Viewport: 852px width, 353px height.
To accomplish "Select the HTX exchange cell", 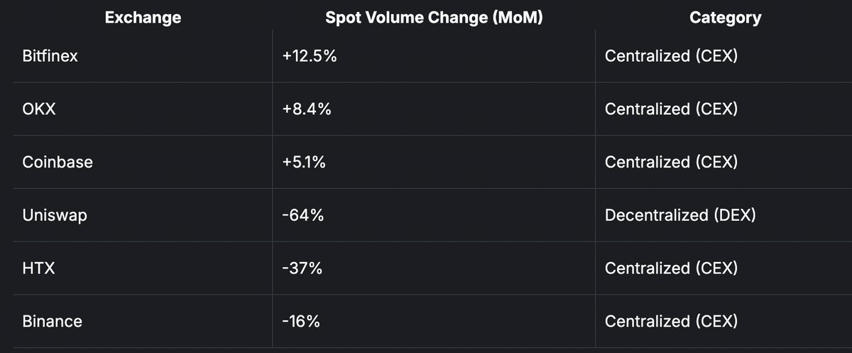I will tap(38, 268).
